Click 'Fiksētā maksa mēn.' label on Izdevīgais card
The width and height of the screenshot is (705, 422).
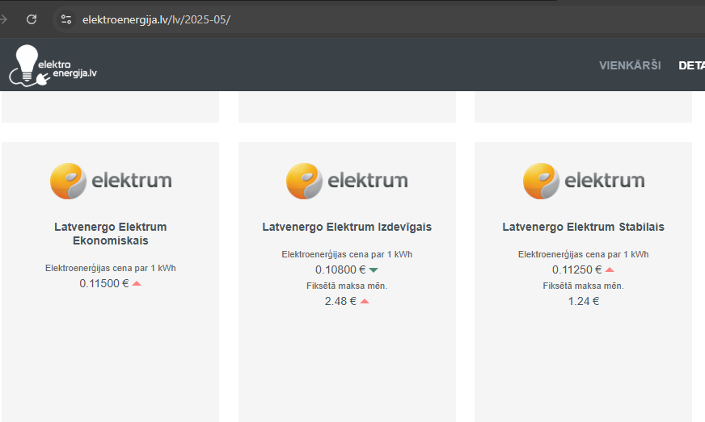[347, 286]
